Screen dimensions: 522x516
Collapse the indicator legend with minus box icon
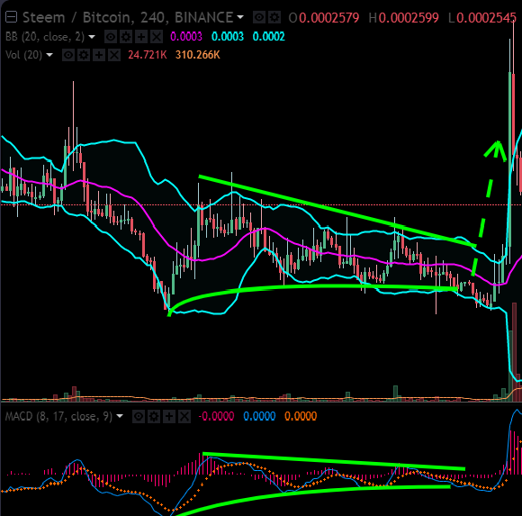pyautogui.click(x=11, y=17)
